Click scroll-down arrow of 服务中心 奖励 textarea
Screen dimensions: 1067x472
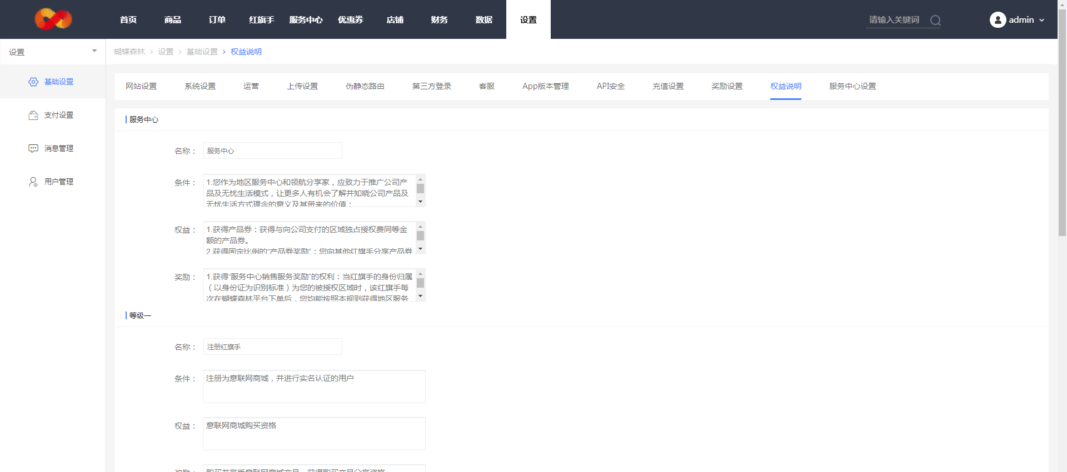tap(421, 296)
